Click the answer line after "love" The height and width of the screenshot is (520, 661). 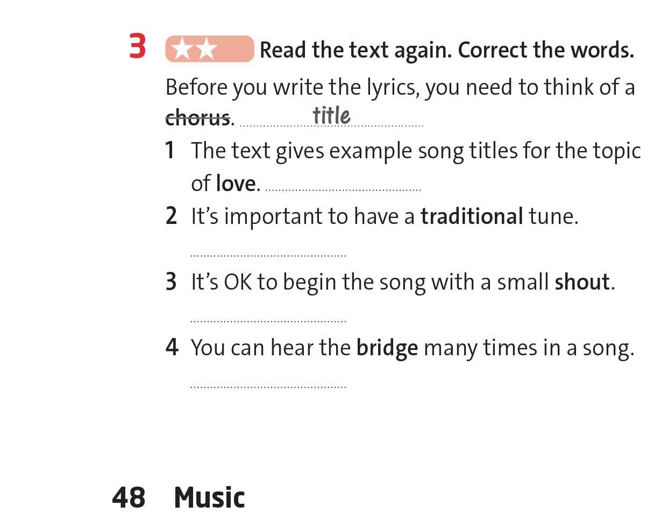click(x=343, y=189)
